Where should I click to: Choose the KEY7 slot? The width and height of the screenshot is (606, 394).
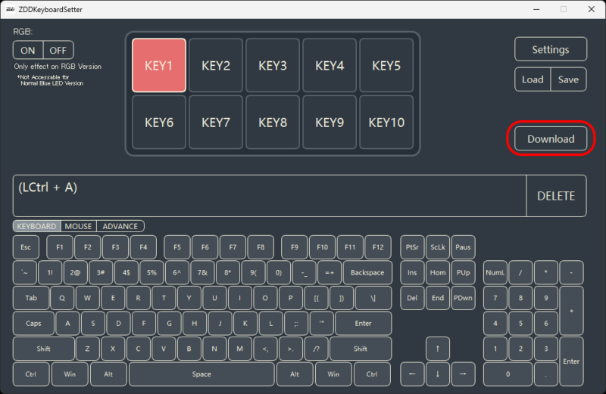216,123
